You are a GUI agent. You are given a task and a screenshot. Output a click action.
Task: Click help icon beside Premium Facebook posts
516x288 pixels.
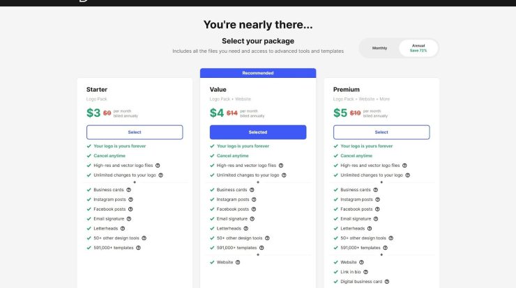(x=377, y=209)
